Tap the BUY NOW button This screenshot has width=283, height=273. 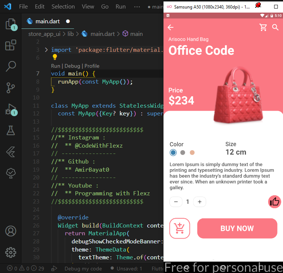237,228
